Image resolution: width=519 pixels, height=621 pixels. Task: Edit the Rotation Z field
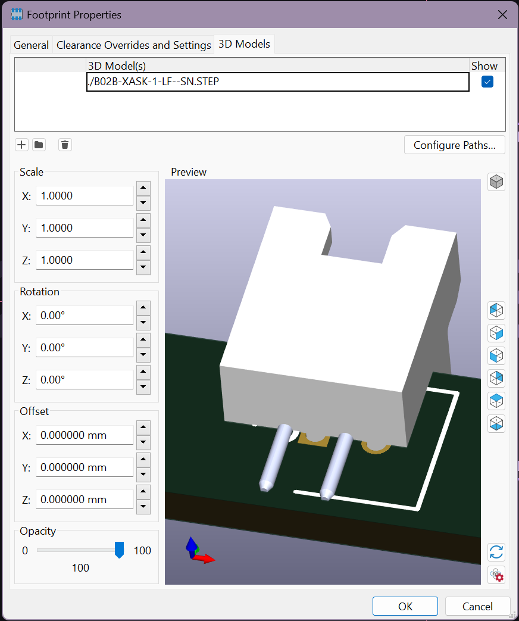click(x=85, y=379)
